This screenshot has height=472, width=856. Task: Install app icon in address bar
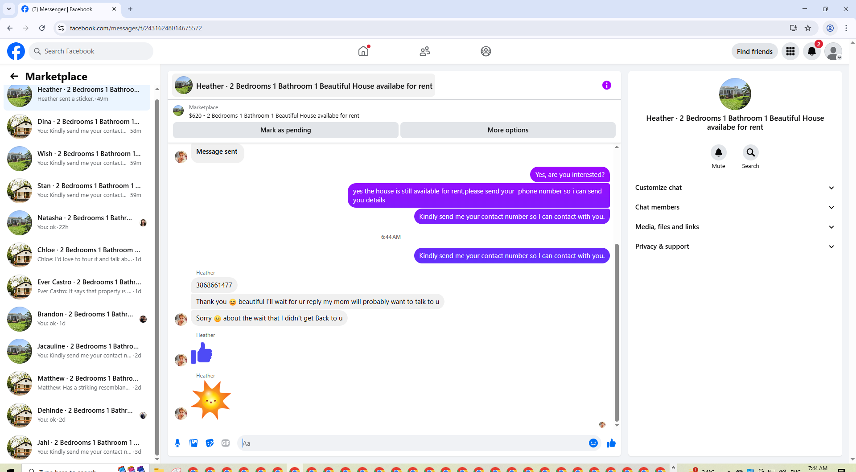794,28
